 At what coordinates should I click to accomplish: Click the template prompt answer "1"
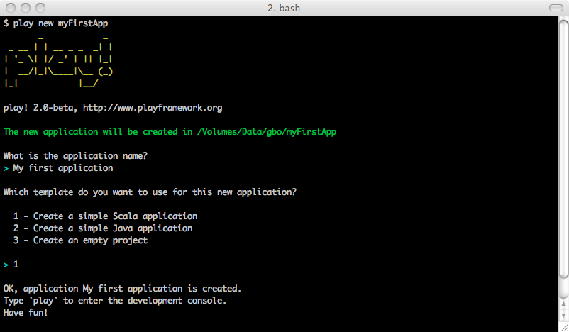pyautogui.click(x=16, y=265)
